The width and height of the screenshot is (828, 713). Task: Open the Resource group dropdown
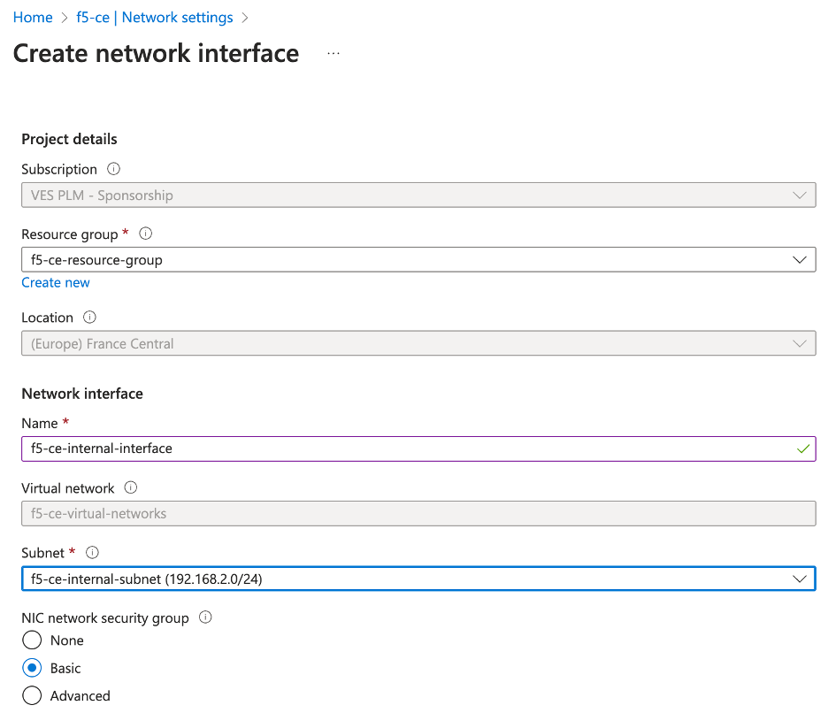pyautogui.click(x=801, y=259)
